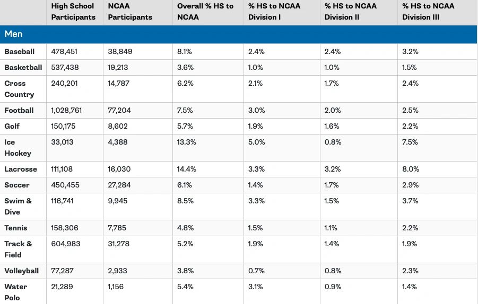Click the Overall % HS to NCAA header

pyautogui.click(x=205, y=12)
